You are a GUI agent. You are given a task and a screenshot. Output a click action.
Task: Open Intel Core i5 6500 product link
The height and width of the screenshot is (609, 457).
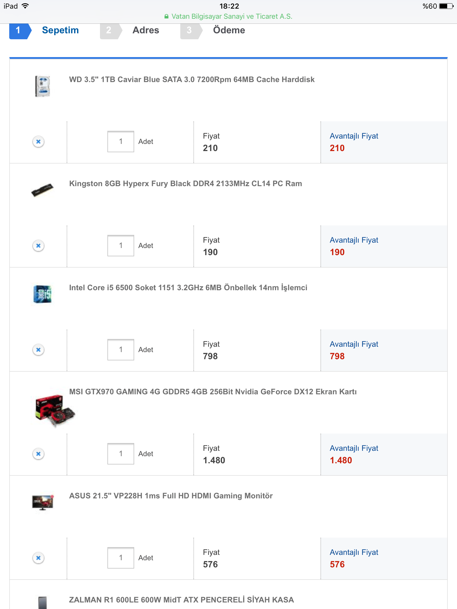(x=188, y=288)
